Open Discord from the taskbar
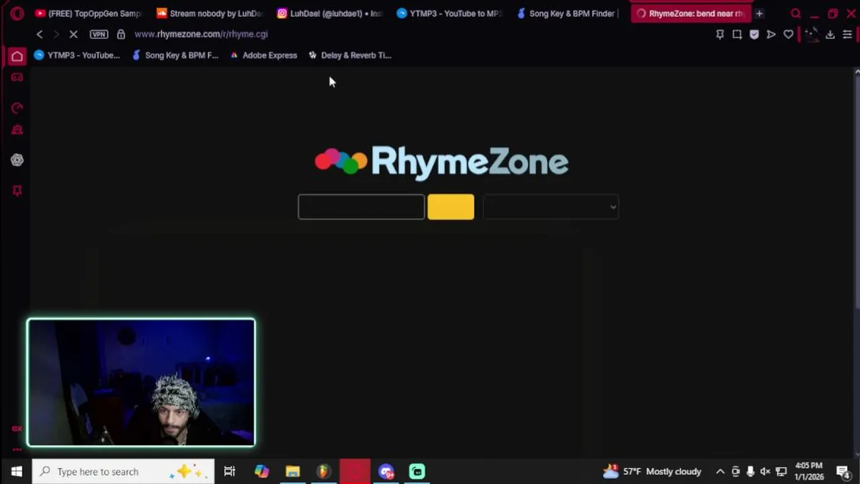The height and width of the screenshot is (484, 860). tap(386, 471)
